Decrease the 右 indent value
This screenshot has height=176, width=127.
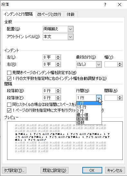coord(58,66)
